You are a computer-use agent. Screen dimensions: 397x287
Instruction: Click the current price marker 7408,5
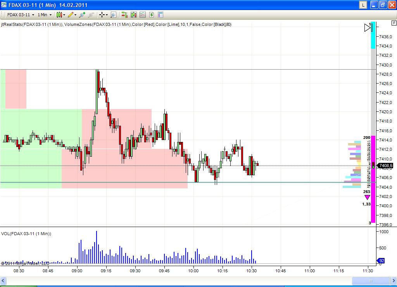click(x=385, y=166)
